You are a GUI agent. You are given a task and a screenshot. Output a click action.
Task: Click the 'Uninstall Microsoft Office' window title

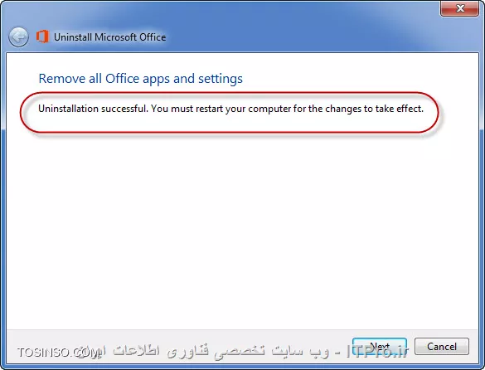point(109,37)
